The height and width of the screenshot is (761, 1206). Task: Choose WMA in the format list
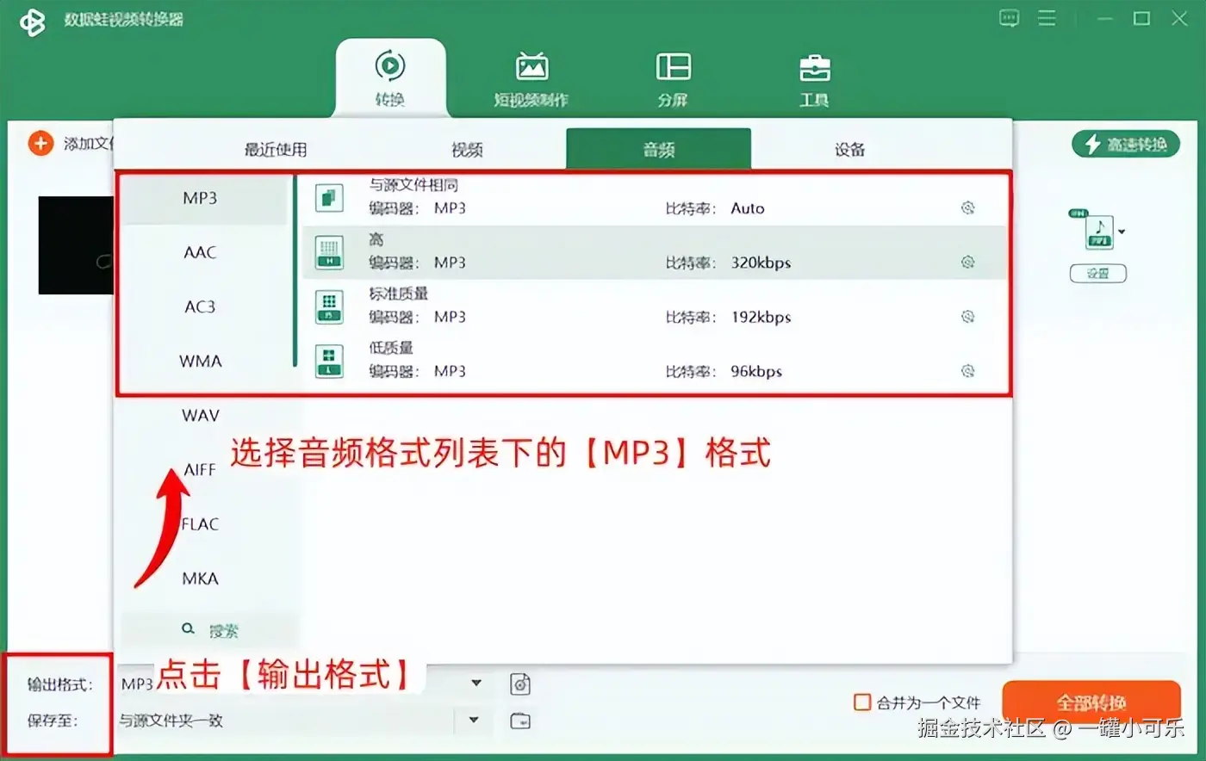[200, 361]
